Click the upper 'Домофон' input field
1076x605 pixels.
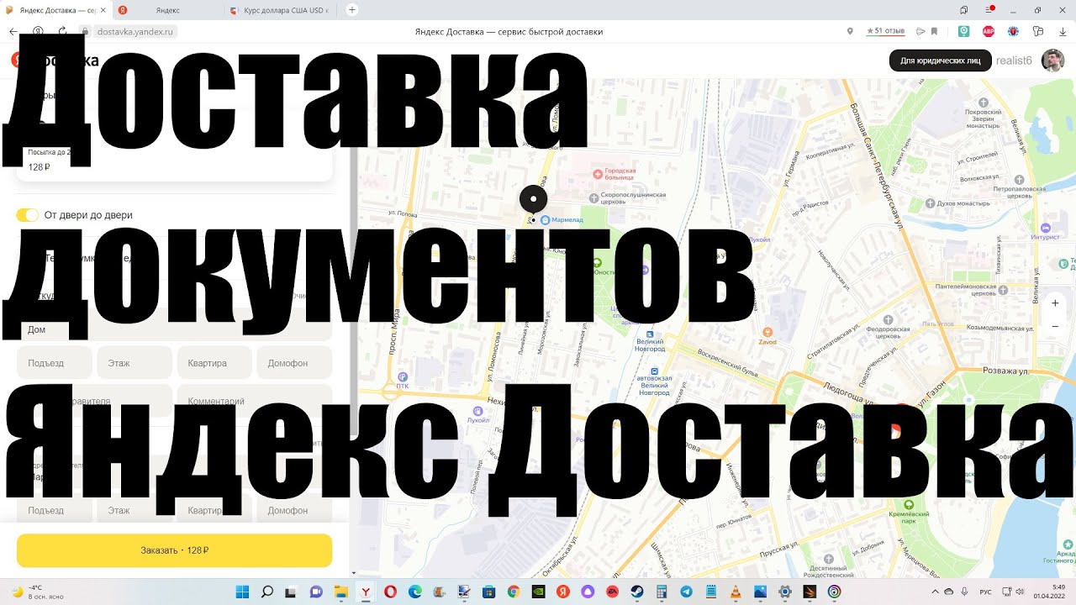pos(294,363)
